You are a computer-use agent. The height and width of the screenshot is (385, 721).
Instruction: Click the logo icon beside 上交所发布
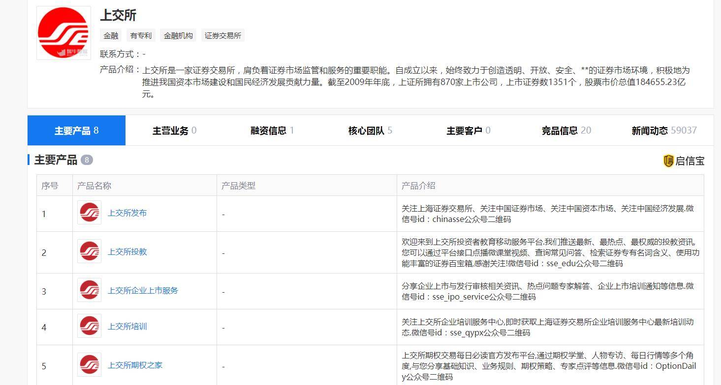(90, 213)
